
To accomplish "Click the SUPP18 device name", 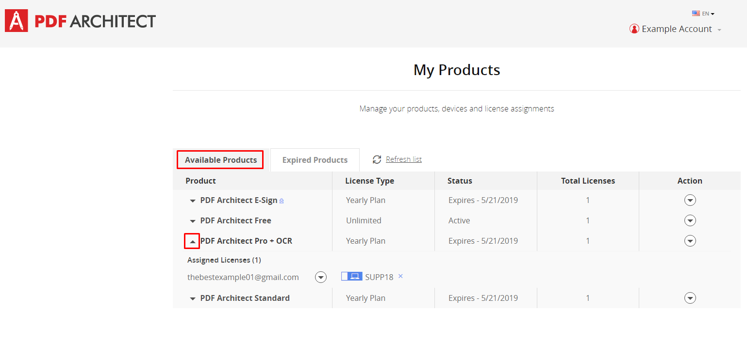I will point(380,277).
